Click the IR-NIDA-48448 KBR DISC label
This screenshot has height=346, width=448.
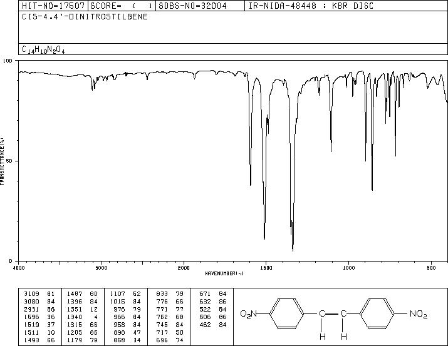[311, 6]
